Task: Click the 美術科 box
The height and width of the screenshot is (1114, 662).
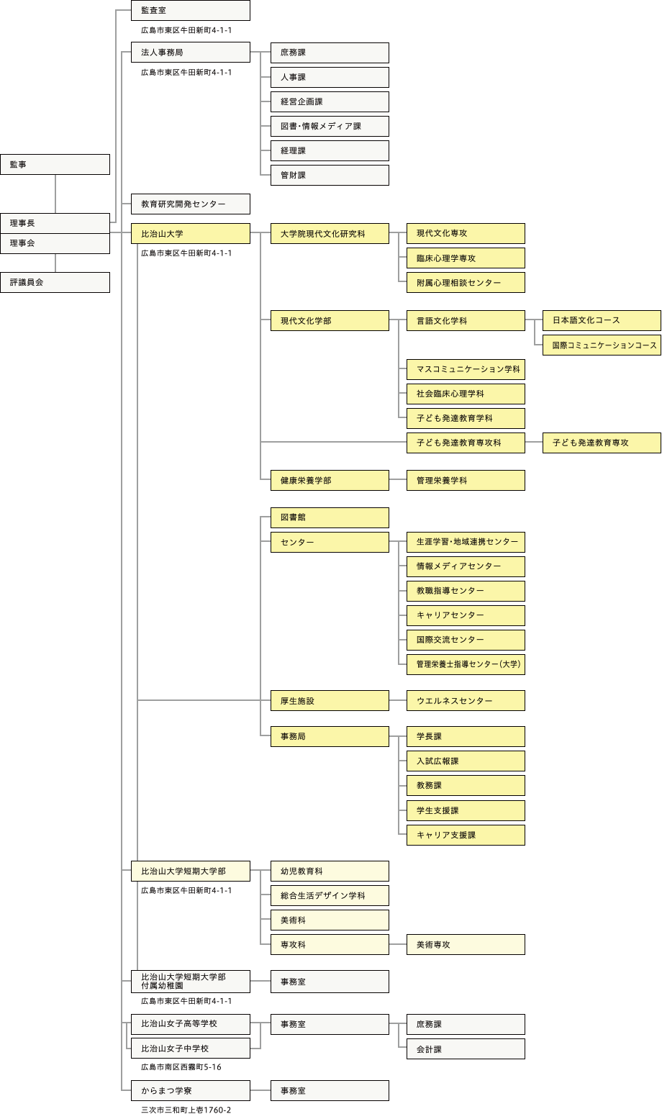Action: (330, 920)
